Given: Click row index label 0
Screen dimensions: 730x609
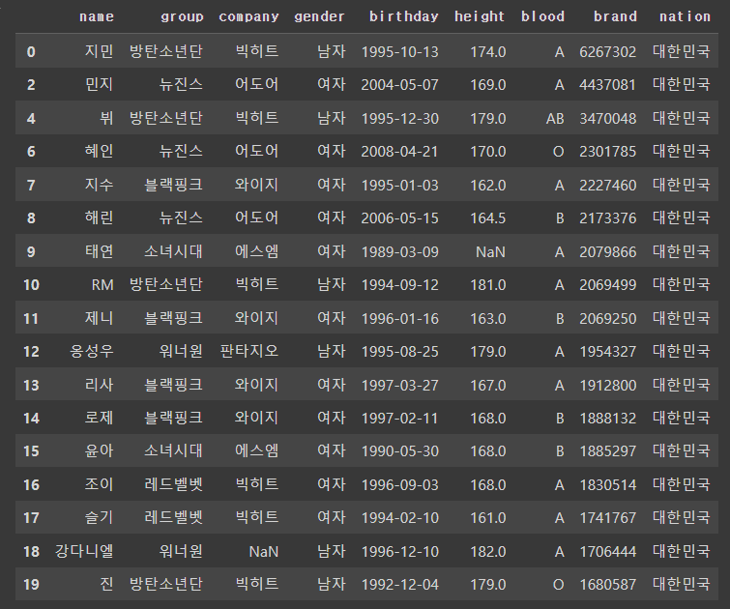Looking at the screenshot, I should [31, 51].
